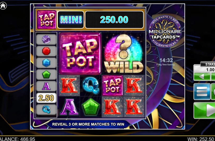Select the 2.50 payout entry
This screenshot has height=141, width=215.
tap(46, 98)
